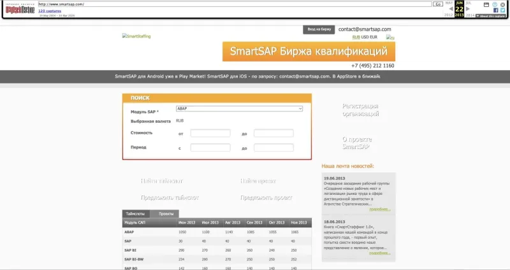
Task: Open the Wayback Machine logo link
Action: click(x=20, y=9)
